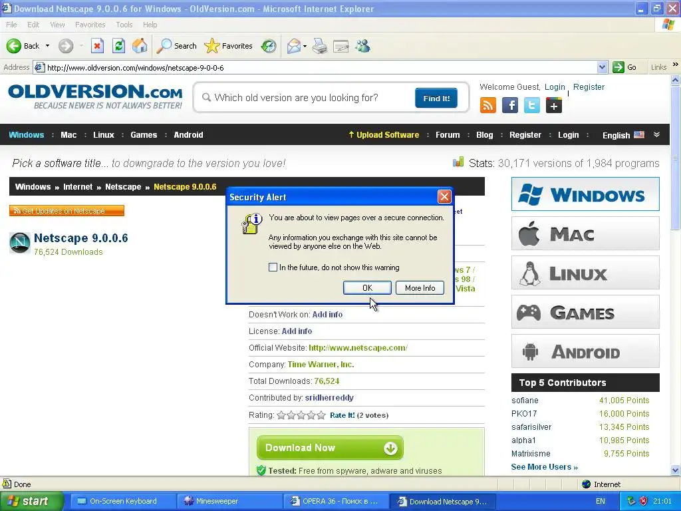681x511 pixels.
Task: Open the Mail button dropdown arrow
Action: coord(305,46)
